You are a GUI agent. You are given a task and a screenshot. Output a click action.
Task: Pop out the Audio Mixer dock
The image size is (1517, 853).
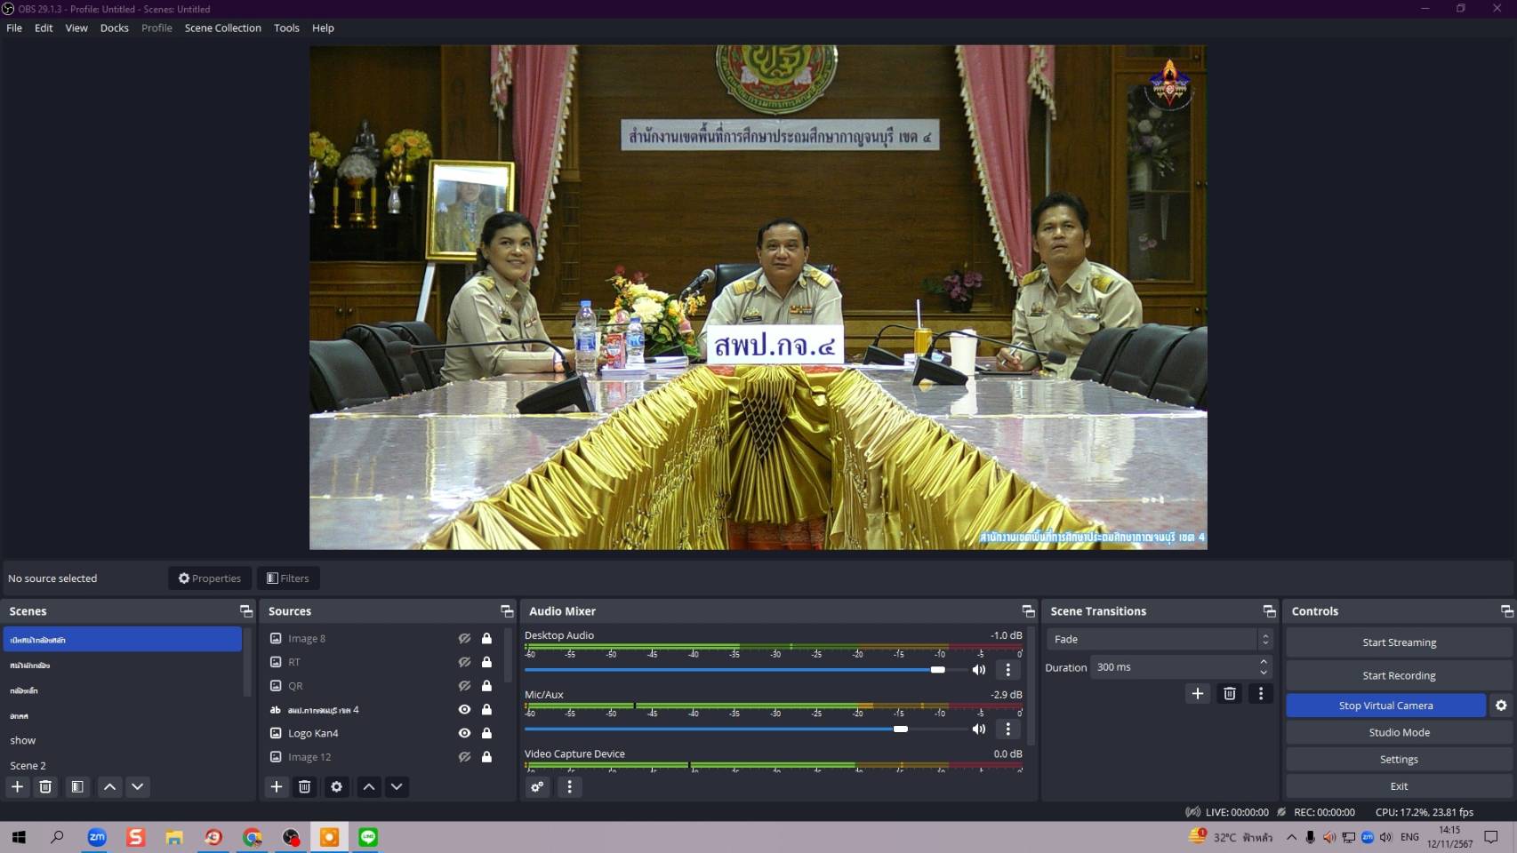pos(1028,611)
